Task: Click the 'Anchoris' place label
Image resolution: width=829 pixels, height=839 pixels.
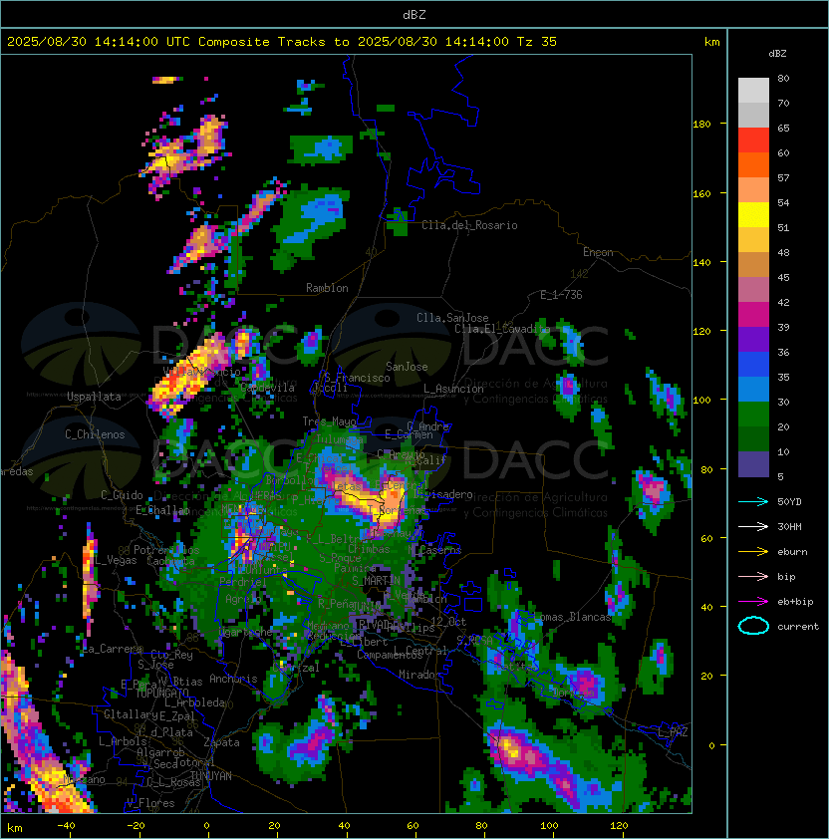Action: (233, 679)
